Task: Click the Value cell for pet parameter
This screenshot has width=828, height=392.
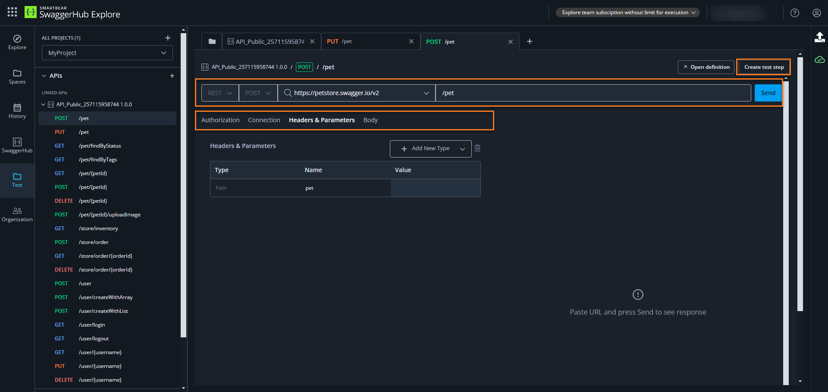Action: (x=436, y=188)
